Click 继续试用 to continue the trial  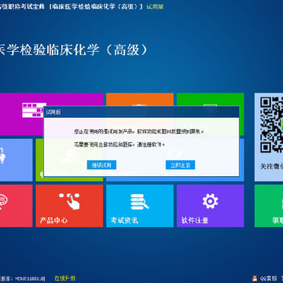point(101,165)
